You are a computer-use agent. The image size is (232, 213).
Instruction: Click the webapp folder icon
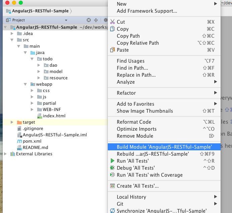(x=33, y=84)
